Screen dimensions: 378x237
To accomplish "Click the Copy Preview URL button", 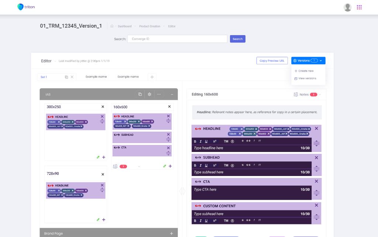I will (x=272, y=61).
